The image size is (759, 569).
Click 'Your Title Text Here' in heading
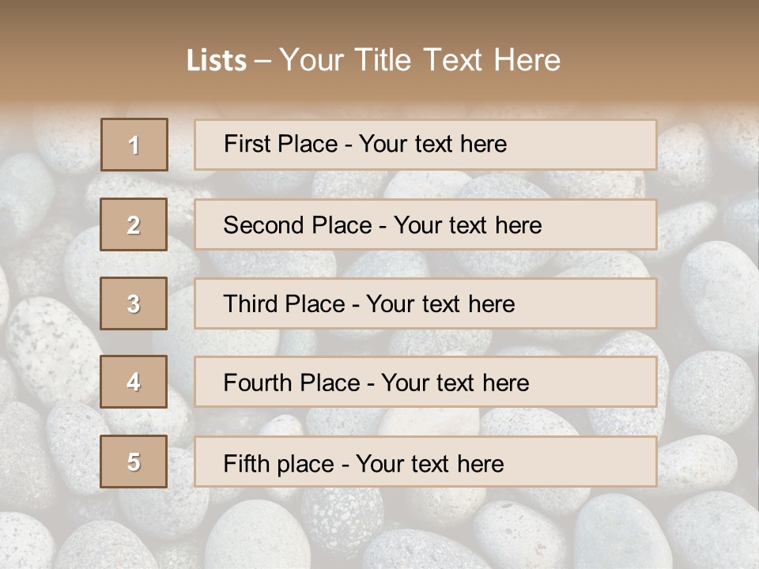pyautogui.click(x=420, y=60)
